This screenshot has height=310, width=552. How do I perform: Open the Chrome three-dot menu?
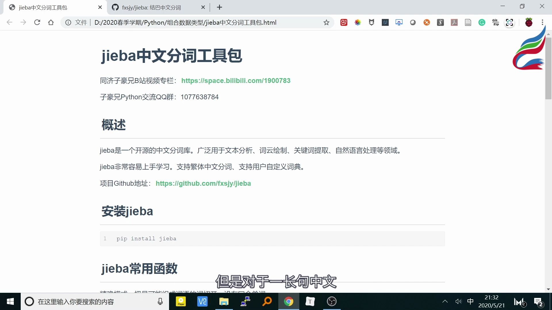pyautogui.click(x=543, y=22)
